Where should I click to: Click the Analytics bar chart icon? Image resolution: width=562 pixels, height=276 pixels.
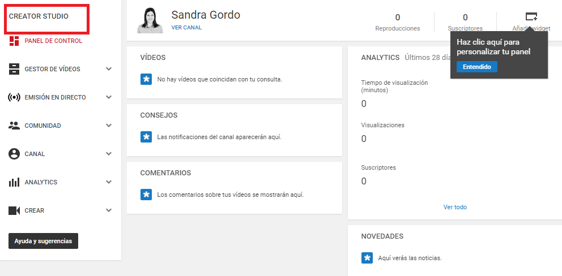pos(14,182)
